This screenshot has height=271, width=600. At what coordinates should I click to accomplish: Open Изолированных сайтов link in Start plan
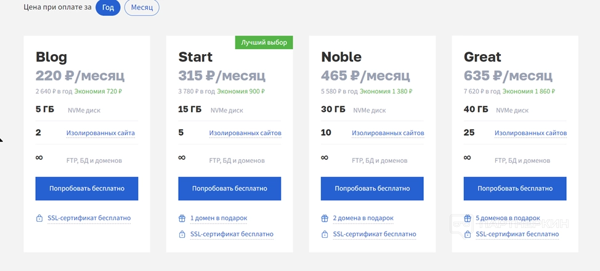(245, 133)
